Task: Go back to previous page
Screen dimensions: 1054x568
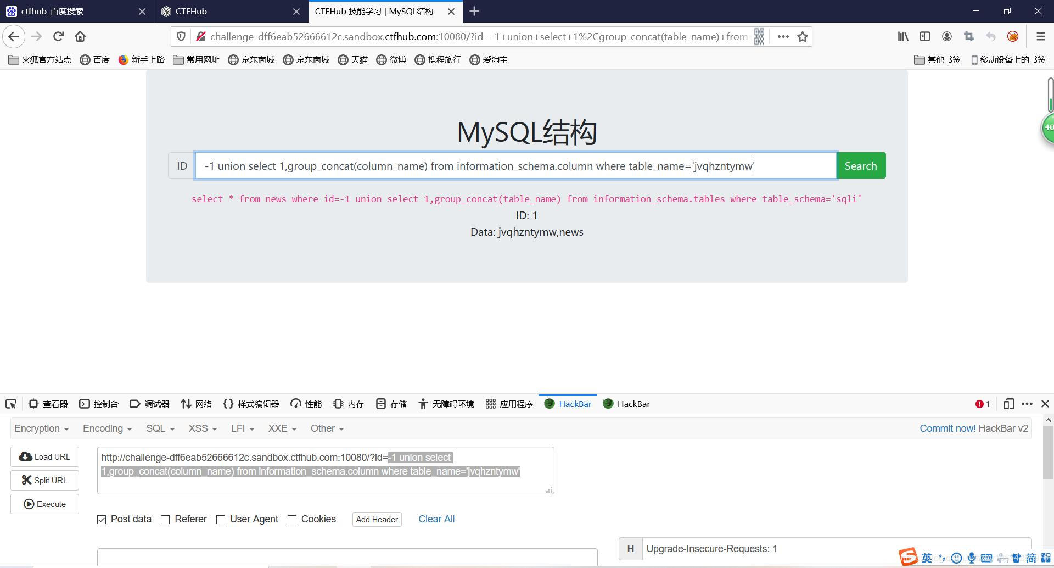Action: click(14, 37)
